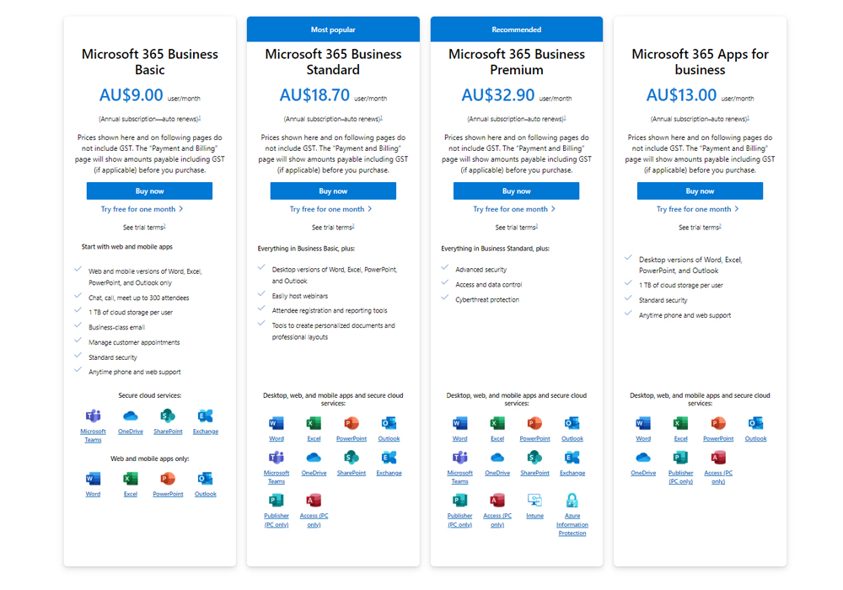This screenshot has height=590, width=843.
Task: Open Excel icon in Business Basic card
Action: click(x=131, y=478)
